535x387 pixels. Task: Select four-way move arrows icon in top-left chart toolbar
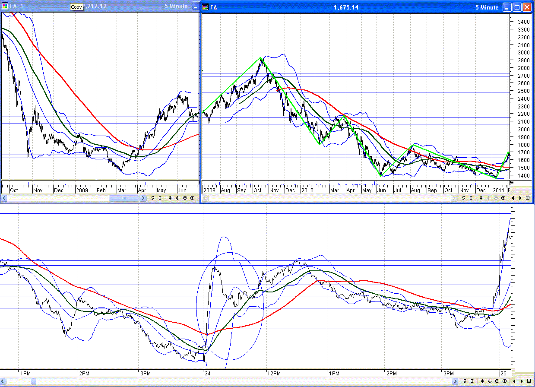[177, 198]
